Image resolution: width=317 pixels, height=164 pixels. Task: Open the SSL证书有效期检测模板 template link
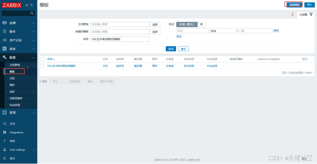(61, 66)
